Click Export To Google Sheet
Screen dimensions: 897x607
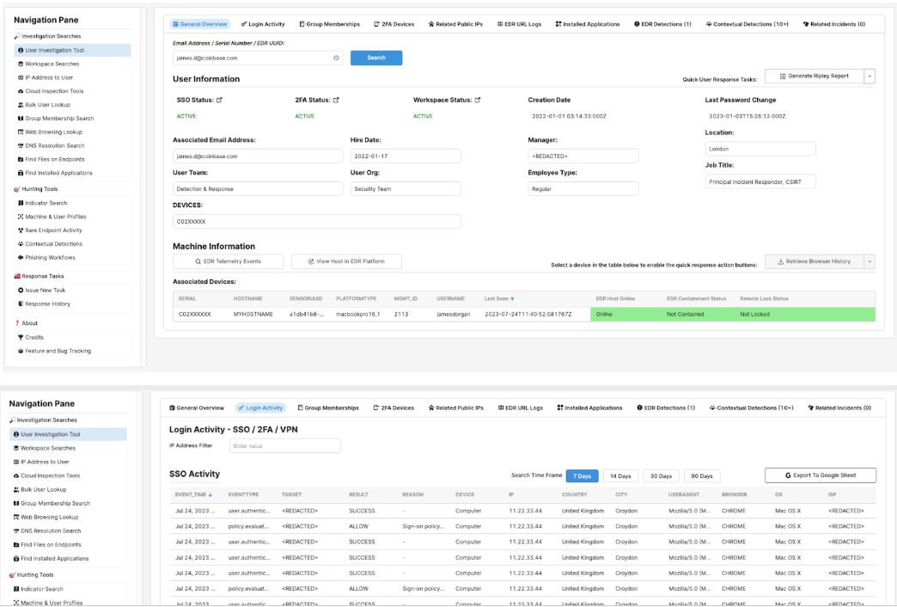[820, 475]
